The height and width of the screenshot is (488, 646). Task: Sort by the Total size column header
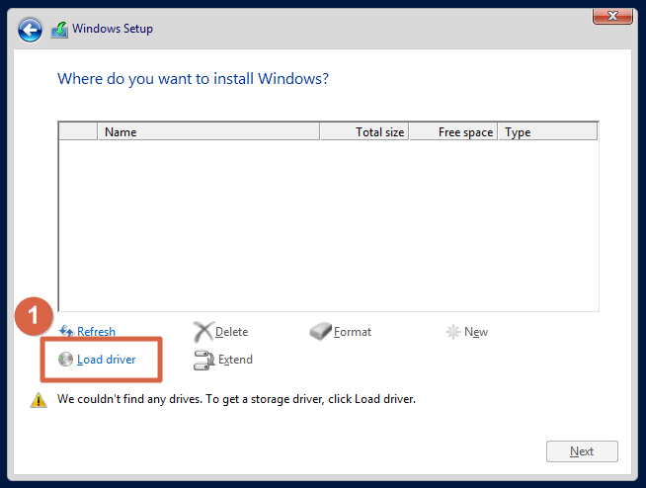pos(364,132)
